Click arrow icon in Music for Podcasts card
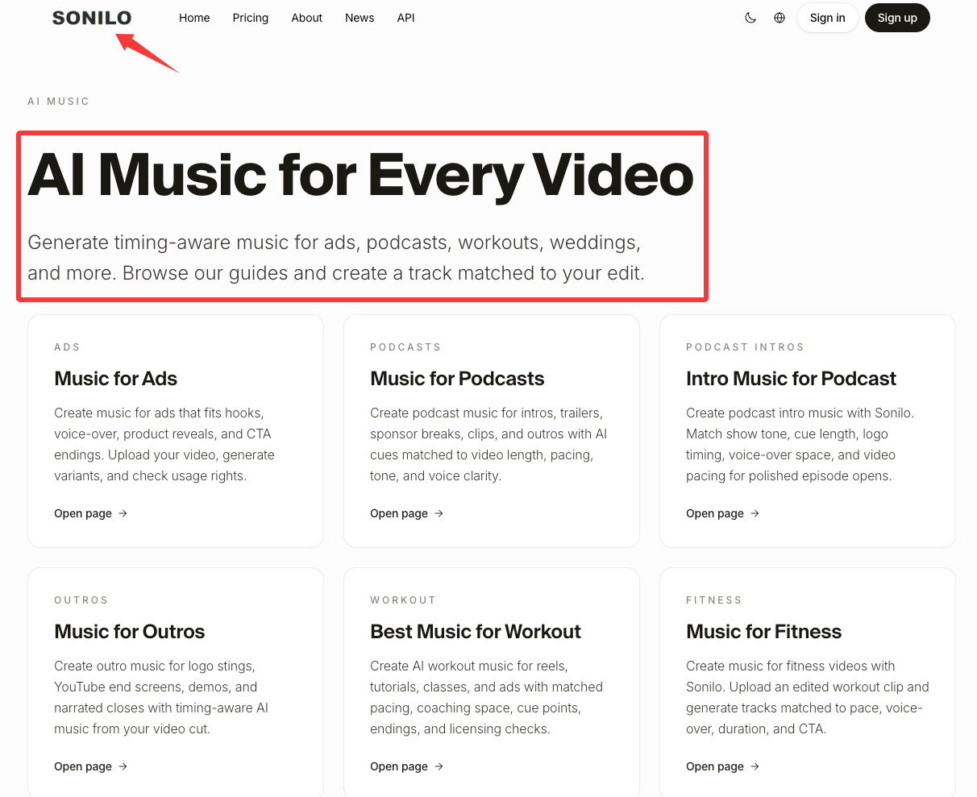The width and height of the screenshot is (977, 797). (x=439, y=513)
